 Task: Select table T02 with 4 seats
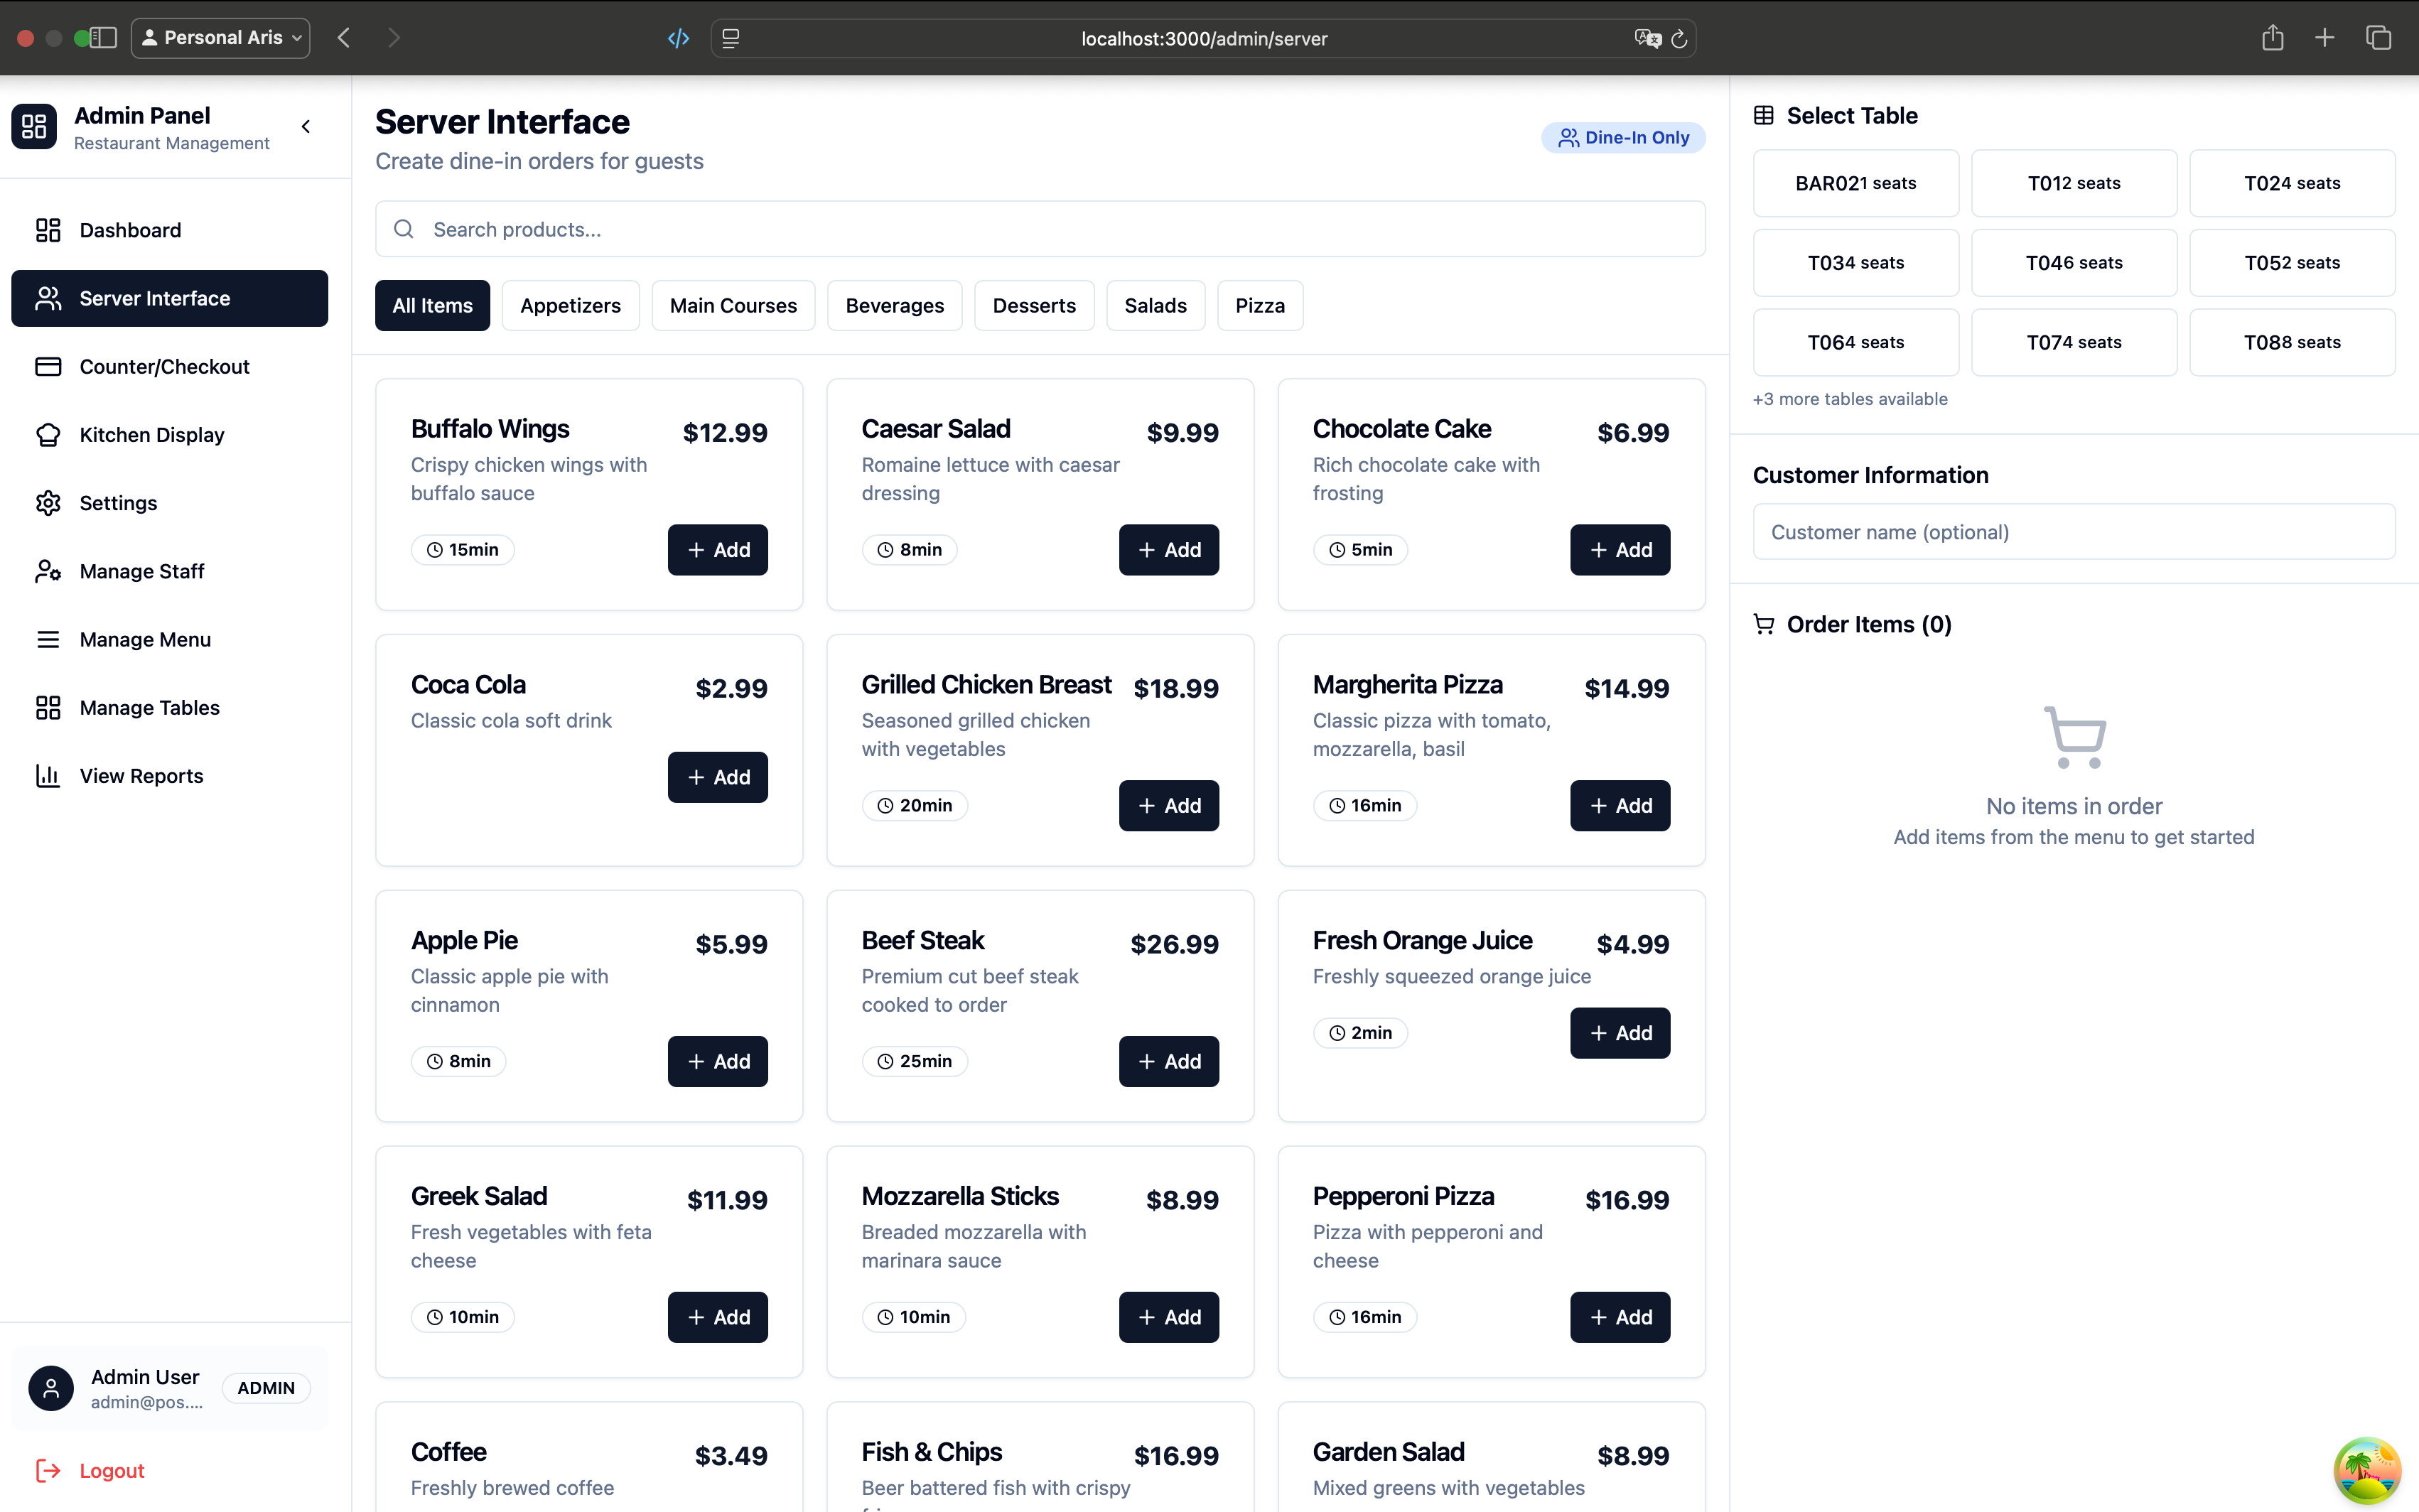pos(2292,183)
